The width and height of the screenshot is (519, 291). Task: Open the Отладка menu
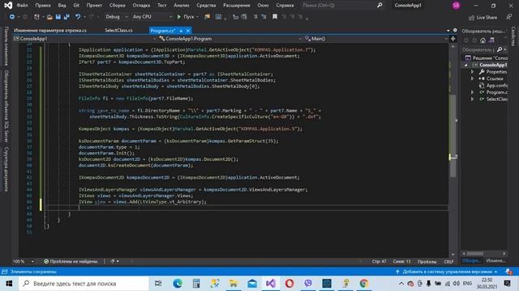click(141, 6)
